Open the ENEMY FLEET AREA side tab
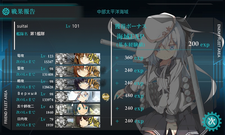 click(219, 41)
